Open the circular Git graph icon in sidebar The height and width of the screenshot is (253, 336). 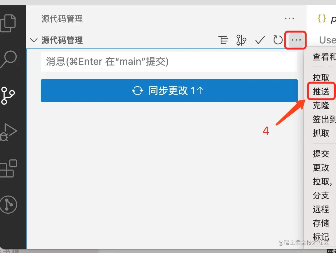9,204
